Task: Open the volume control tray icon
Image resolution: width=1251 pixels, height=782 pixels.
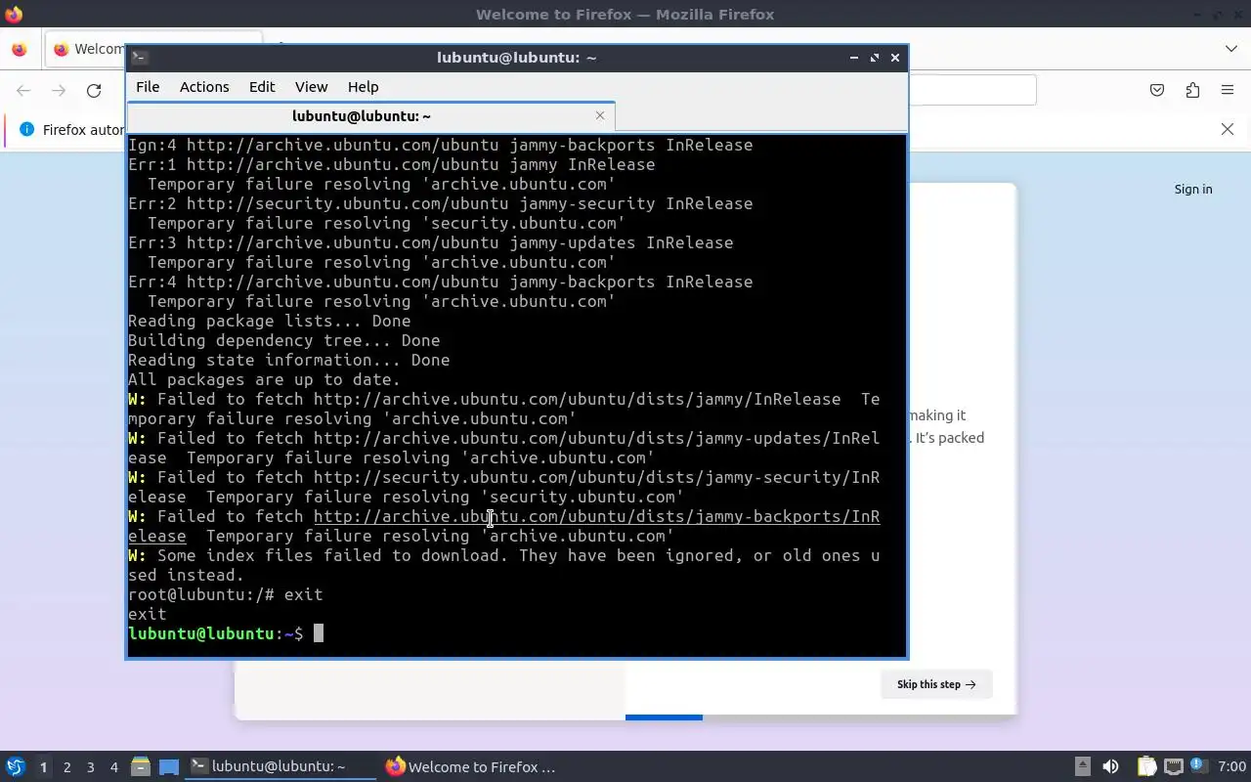Action: tap(1110, 767)
